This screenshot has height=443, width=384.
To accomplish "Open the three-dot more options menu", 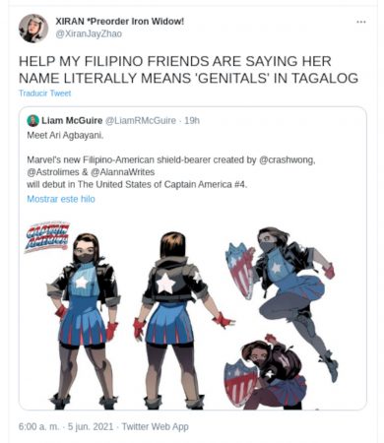I will (x=361, y=22).
